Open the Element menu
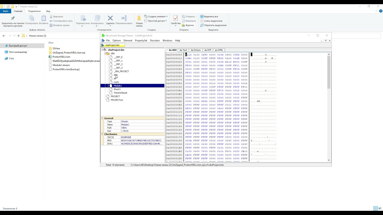Image resolution: width=383 pixels, height=215 pixels. 128,41
